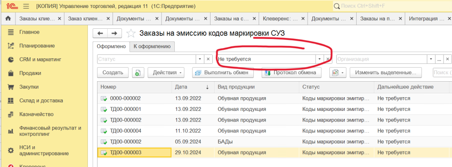Add the page to favorites with star icon
The width and height of the screenshot is (452, 167).
131,34
